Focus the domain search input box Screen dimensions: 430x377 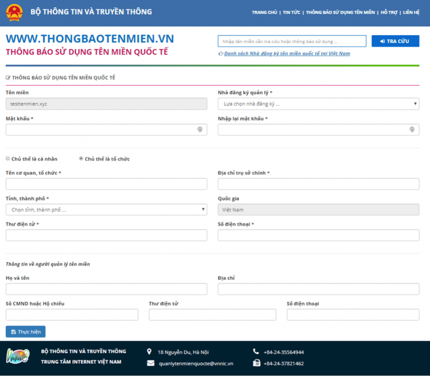292,41
